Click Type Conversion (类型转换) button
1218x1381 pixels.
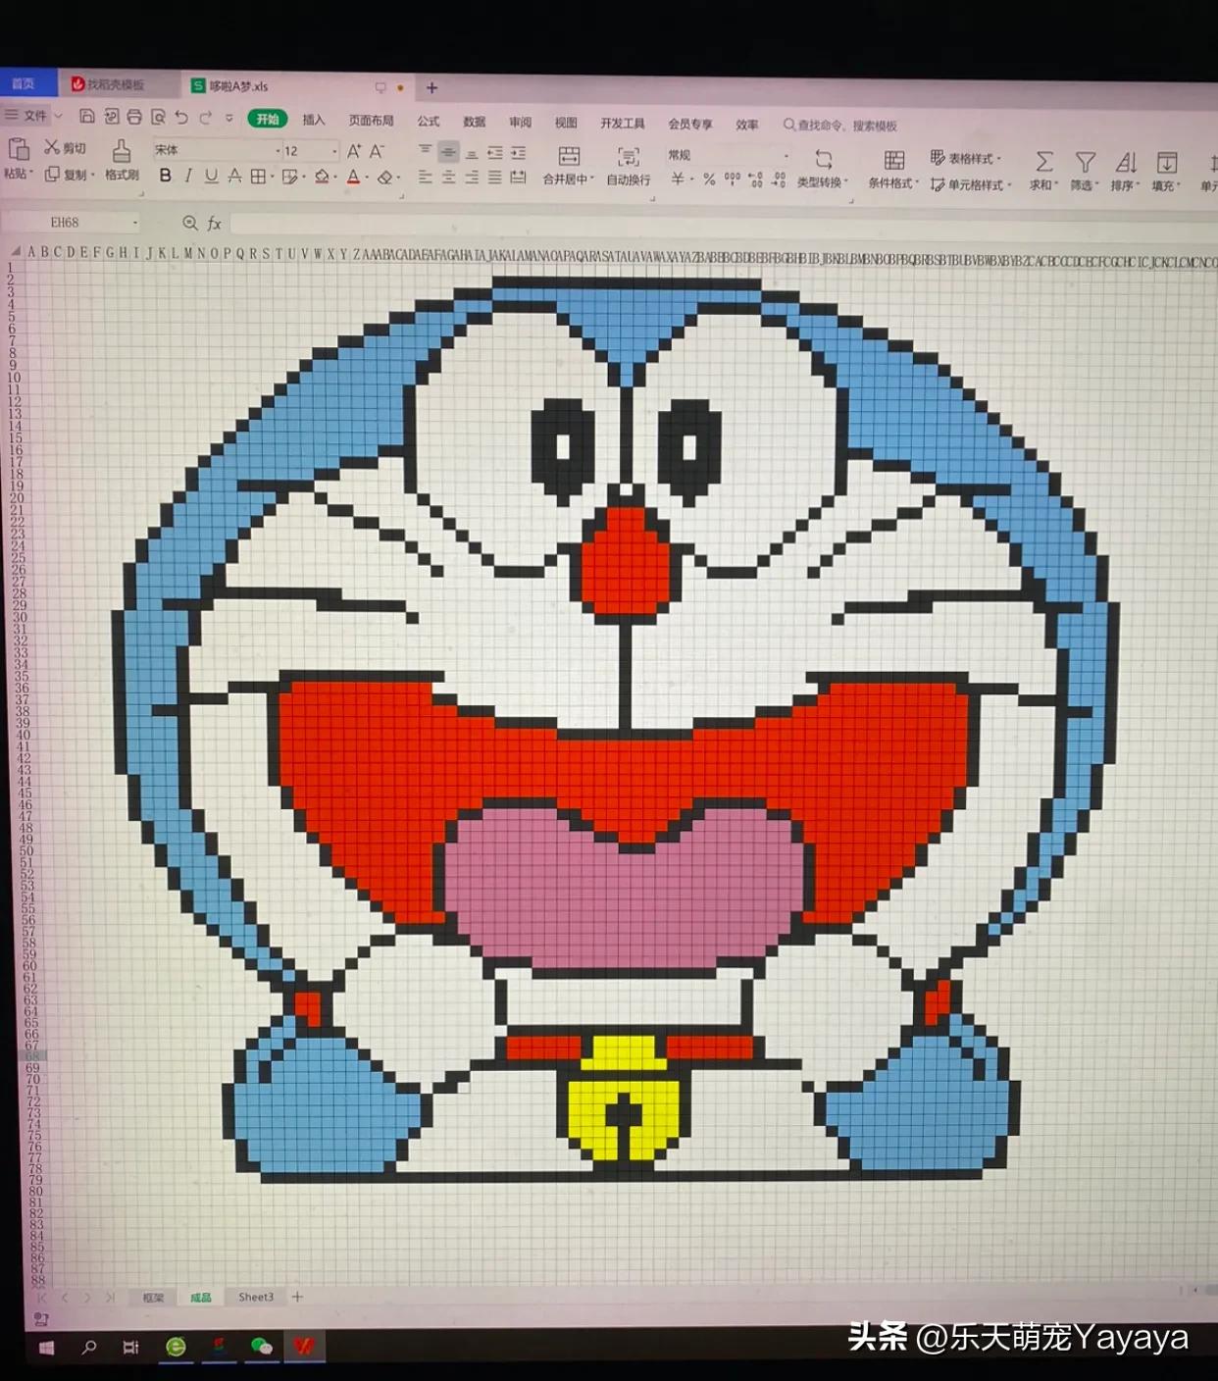point(824,170)
